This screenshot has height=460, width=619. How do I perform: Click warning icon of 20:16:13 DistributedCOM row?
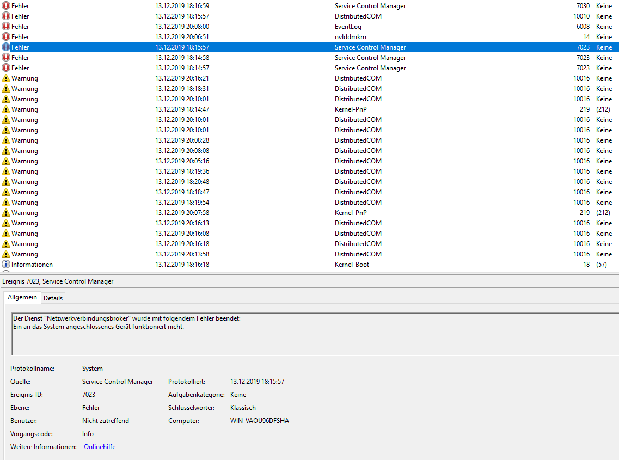pyautogui.click(x=6, y=223)
